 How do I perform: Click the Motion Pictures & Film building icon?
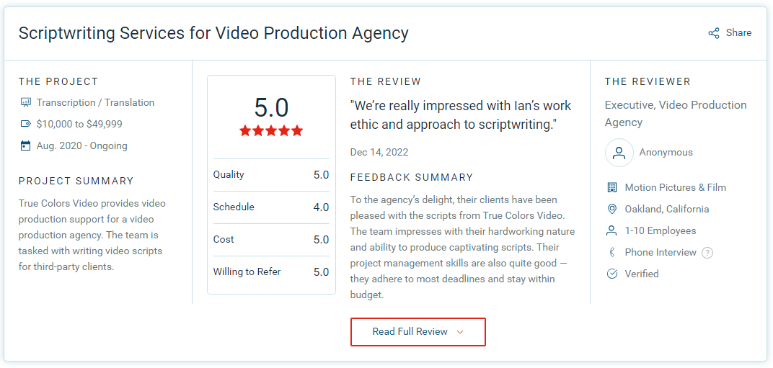(612, 187)
